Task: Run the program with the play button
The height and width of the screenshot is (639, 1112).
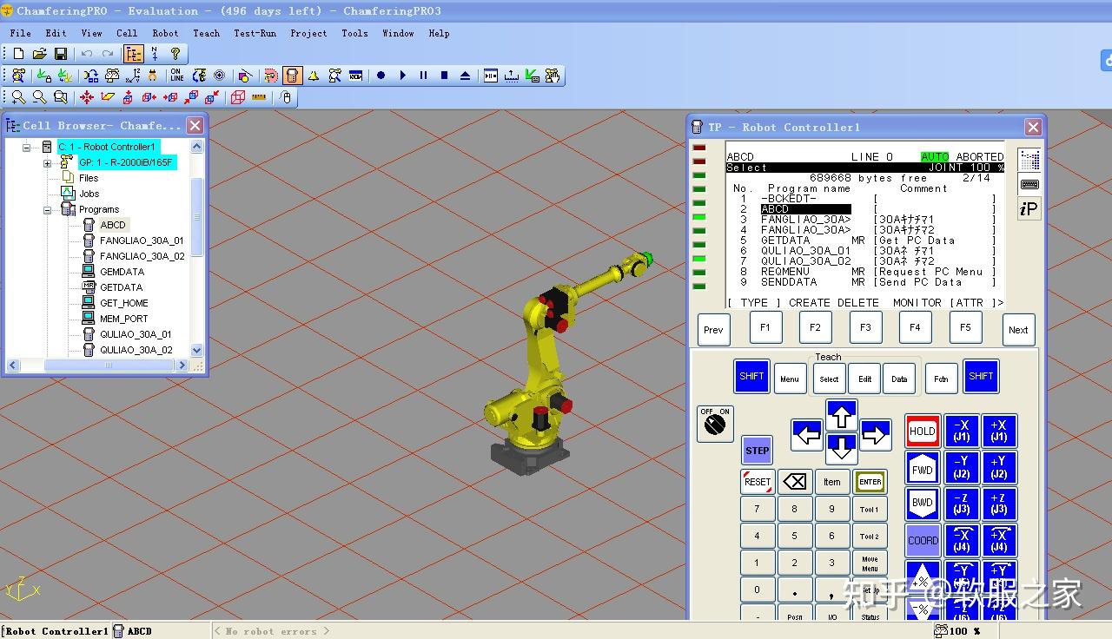Action: [x=402, y=76]
